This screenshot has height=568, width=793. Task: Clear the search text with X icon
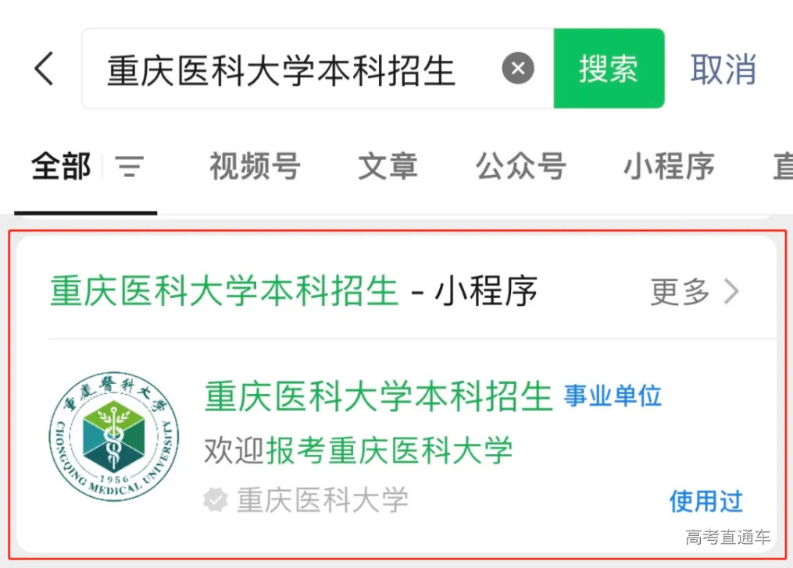[x=518, y=68]
